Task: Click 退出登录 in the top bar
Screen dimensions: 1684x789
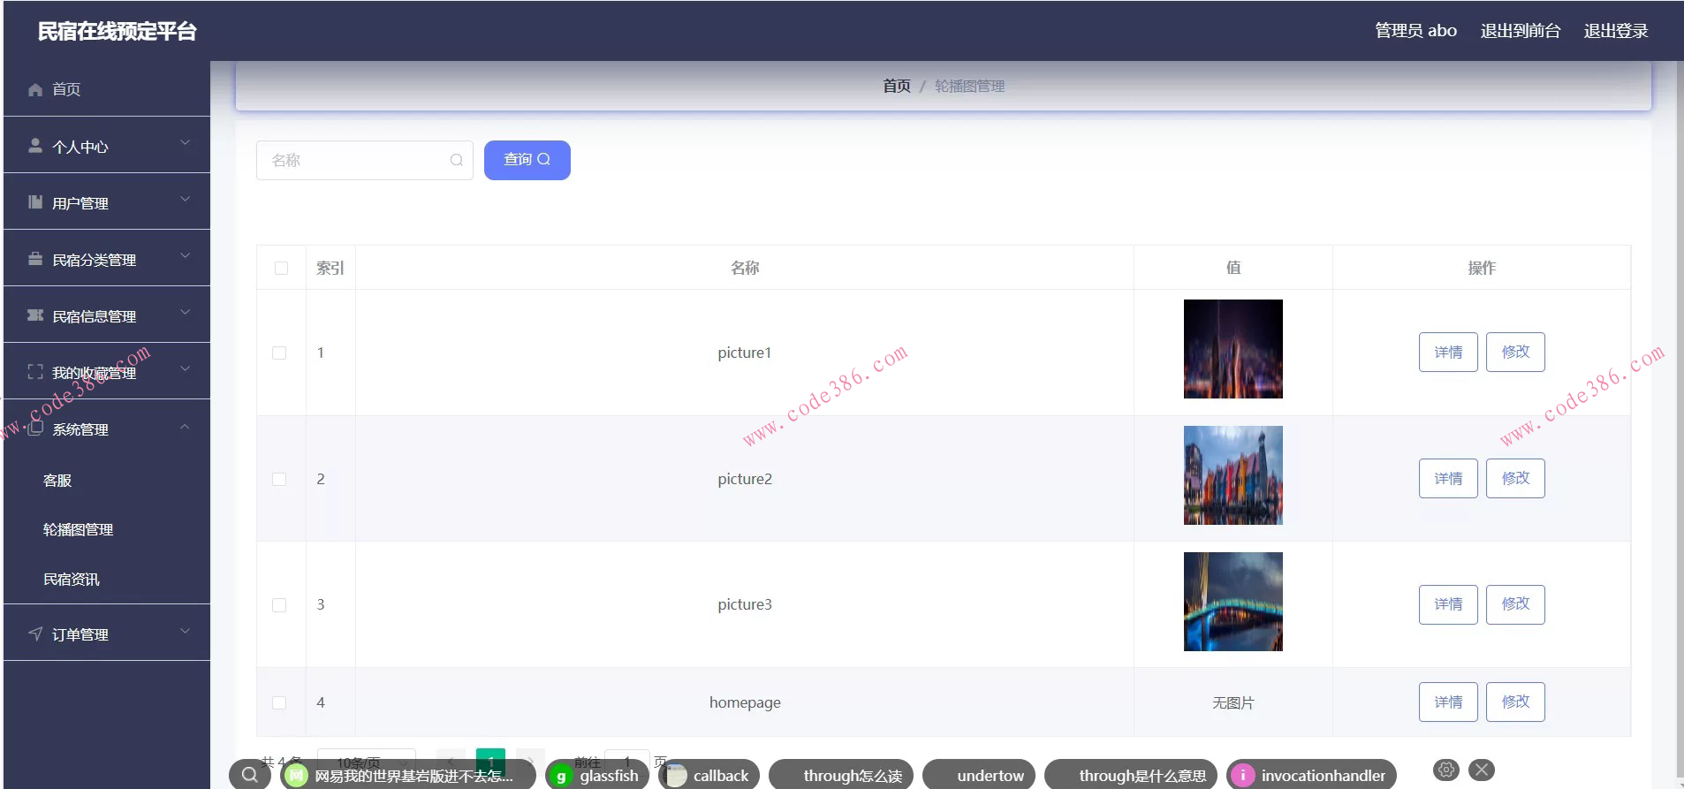Action: click(1615, 31)
